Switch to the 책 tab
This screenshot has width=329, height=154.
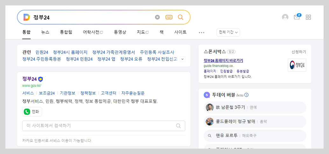[x=162, y=32]
